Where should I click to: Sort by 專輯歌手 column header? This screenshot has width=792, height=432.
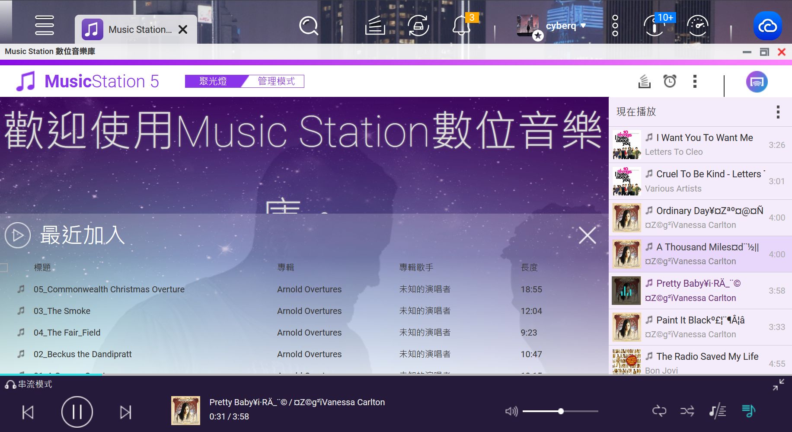[x=416, y=268]
